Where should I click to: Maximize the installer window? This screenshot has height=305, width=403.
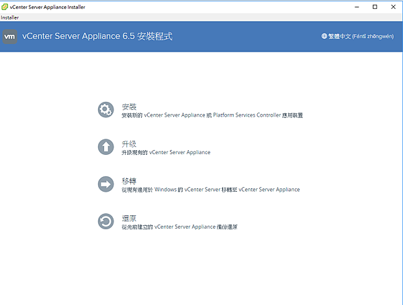375,7
